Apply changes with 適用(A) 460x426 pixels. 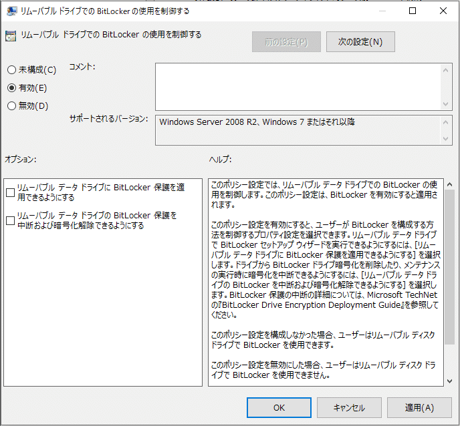coord(419,407)
